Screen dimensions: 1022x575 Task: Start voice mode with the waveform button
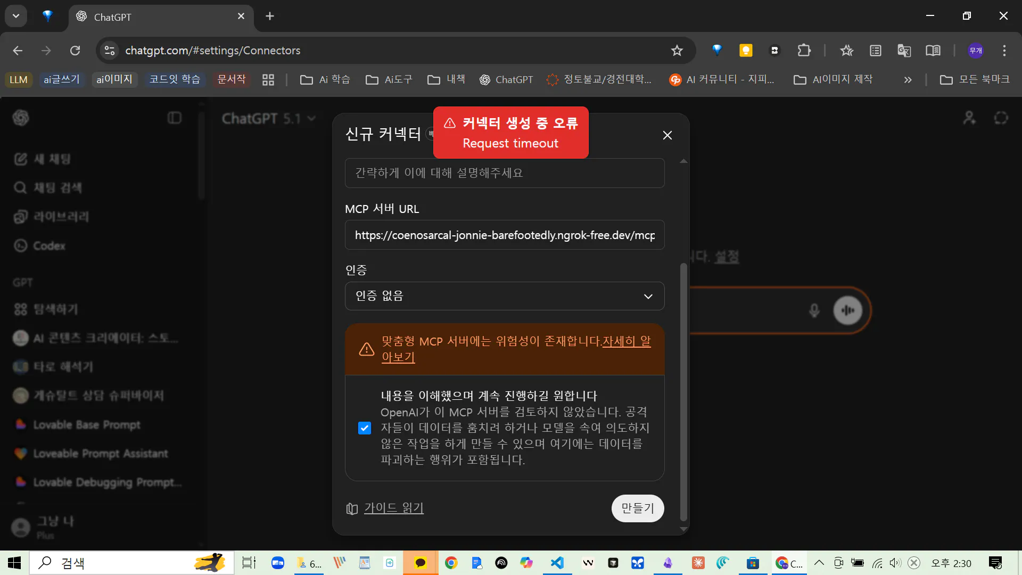click(847, 310)
